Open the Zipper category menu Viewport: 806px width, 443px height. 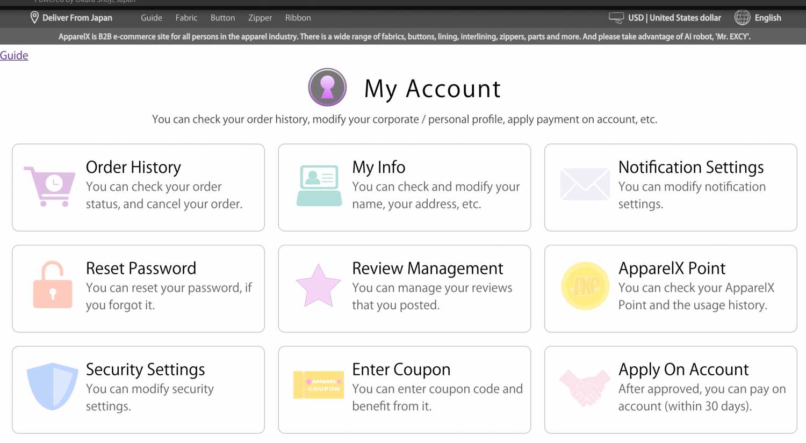tap(260, 18)
